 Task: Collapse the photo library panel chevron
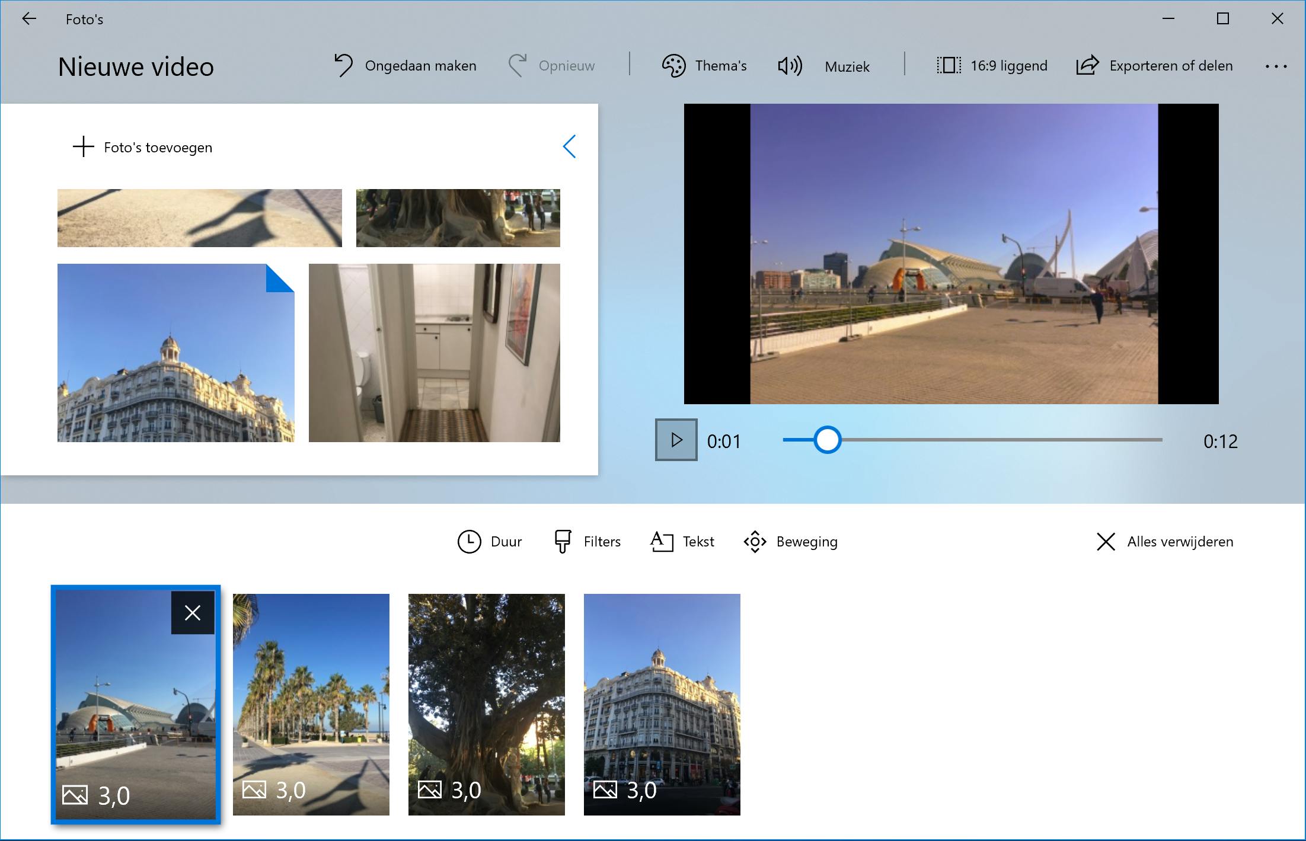(x=569, y=146)
